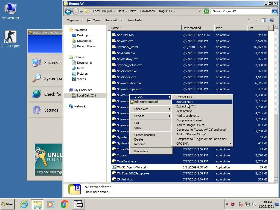
Task: Open recent pages dropdown next to forward arrow
Action: [81, 11]
